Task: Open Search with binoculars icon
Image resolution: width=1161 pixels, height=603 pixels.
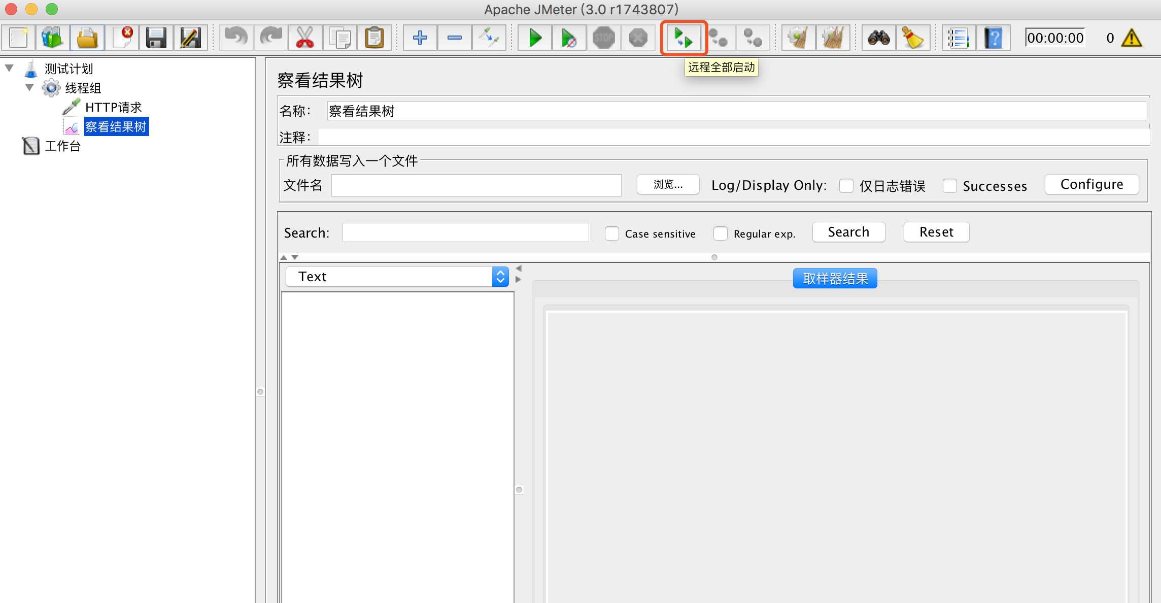Action: (x=878, y=38)
